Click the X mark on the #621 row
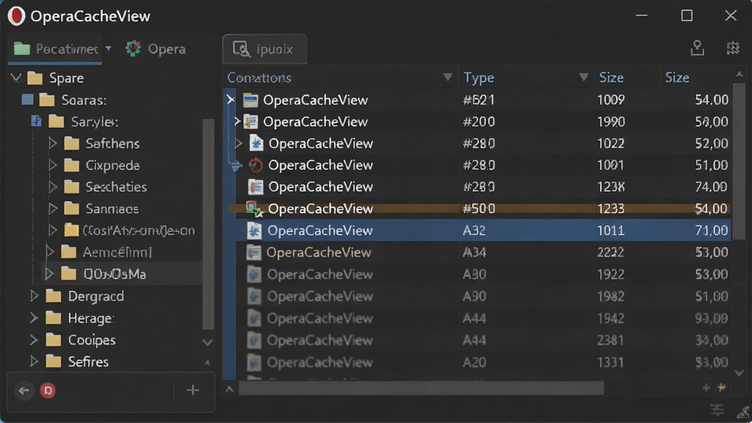Screen dimensions: 752x423 [231, 100]
